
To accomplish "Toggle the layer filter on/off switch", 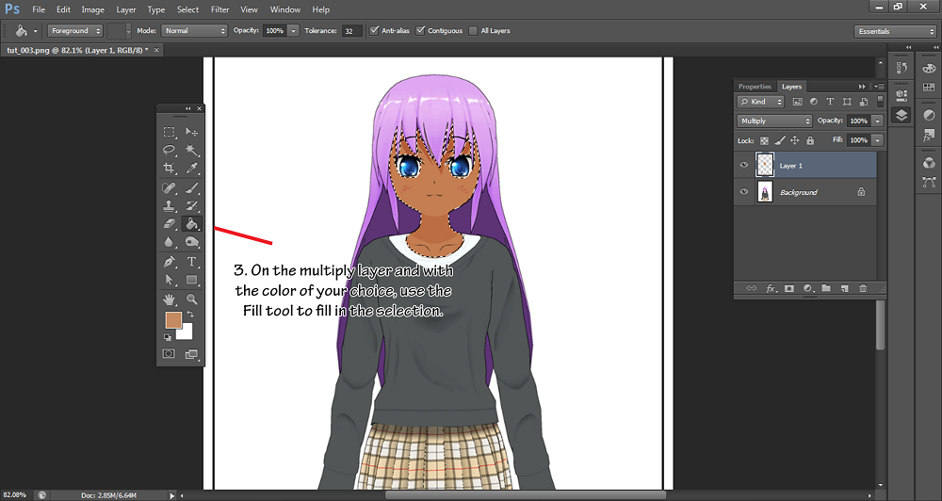I will 880,101.
